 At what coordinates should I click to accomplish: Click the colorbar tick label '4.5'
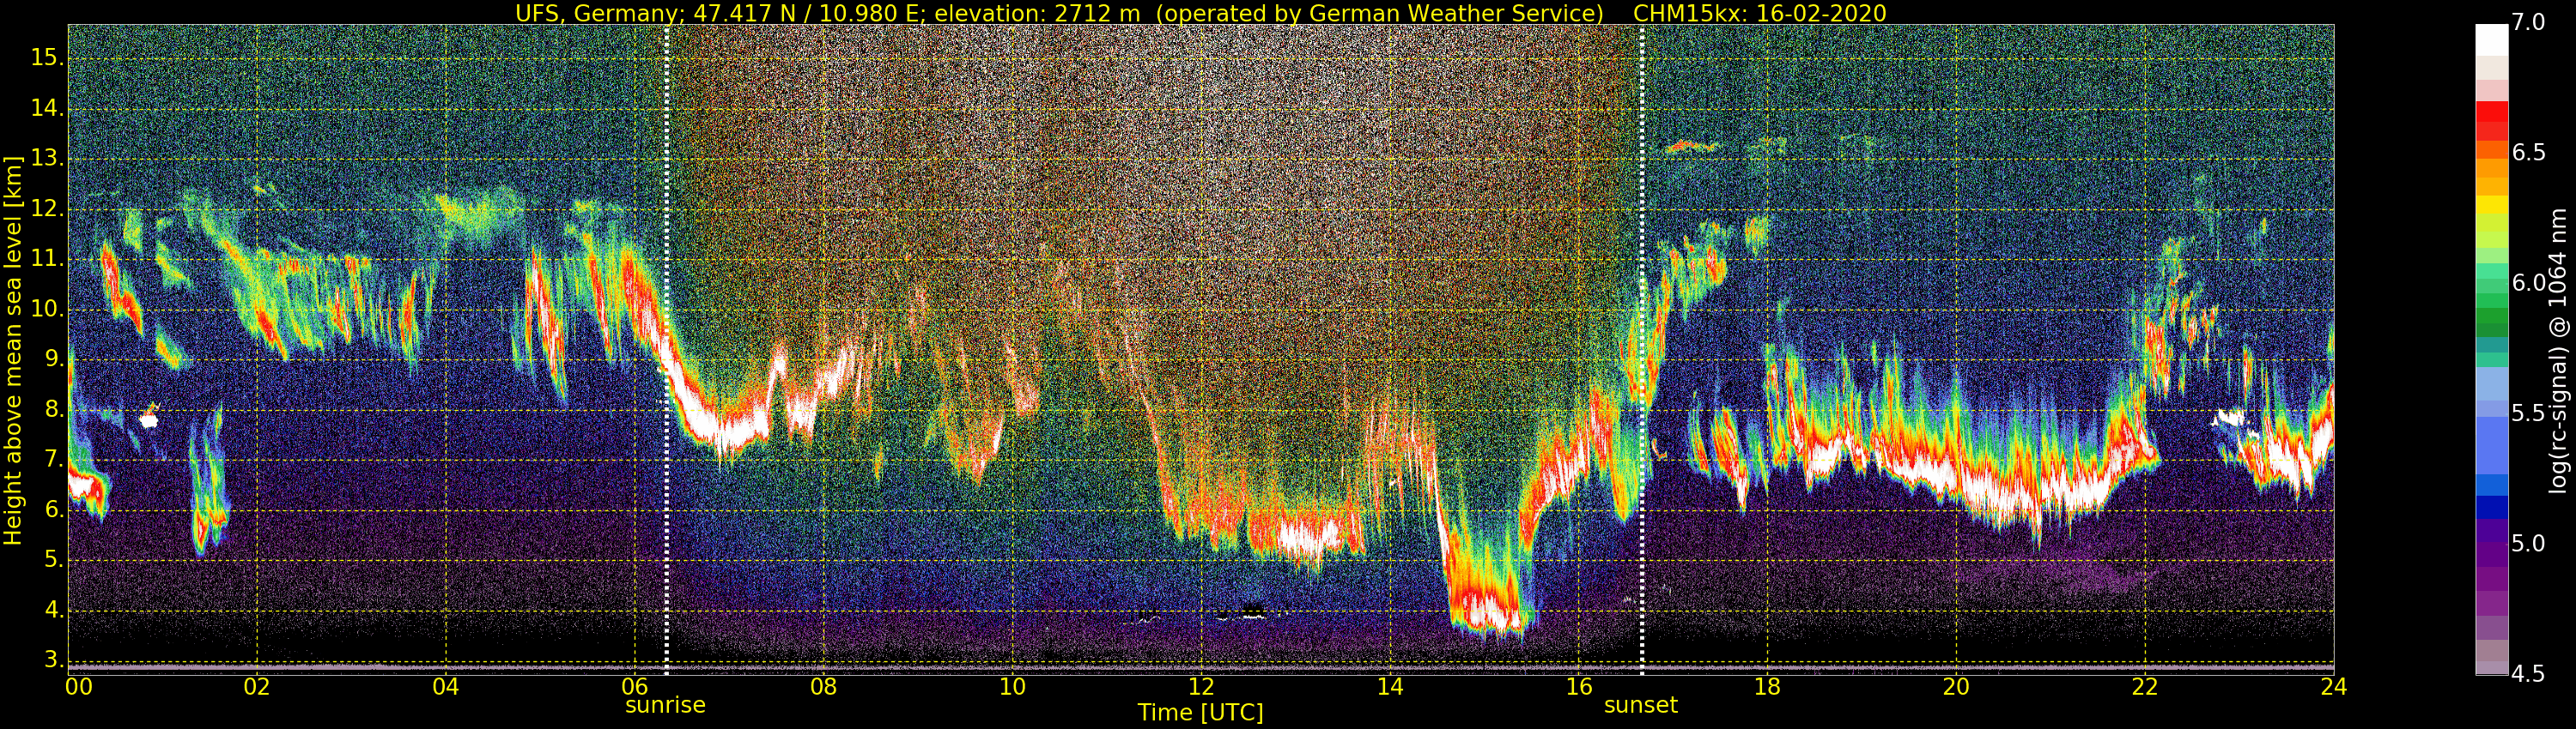click(x=2528, y=674)
